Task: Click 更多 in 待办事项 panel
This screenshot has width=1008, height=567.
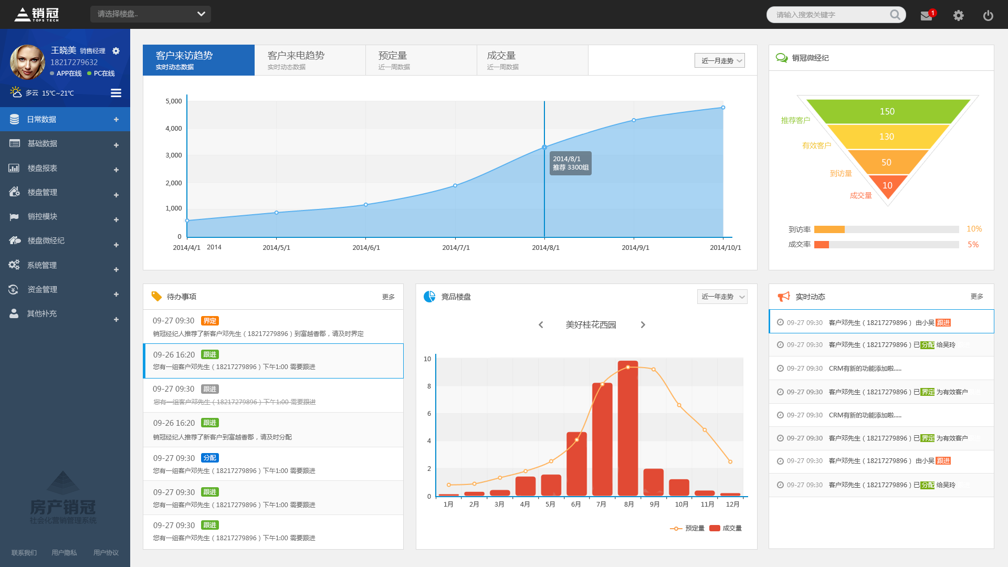Action: click(x=388, y=297)
